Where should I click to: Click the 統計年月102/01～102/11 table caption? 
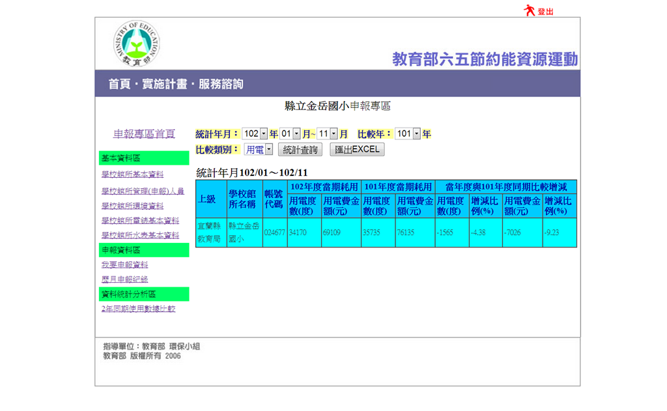(251, 173)
